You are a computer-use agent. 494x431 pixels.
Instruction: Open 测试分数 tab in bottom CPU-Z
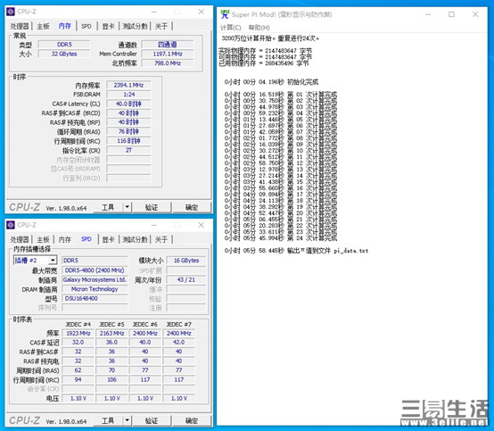135,240
